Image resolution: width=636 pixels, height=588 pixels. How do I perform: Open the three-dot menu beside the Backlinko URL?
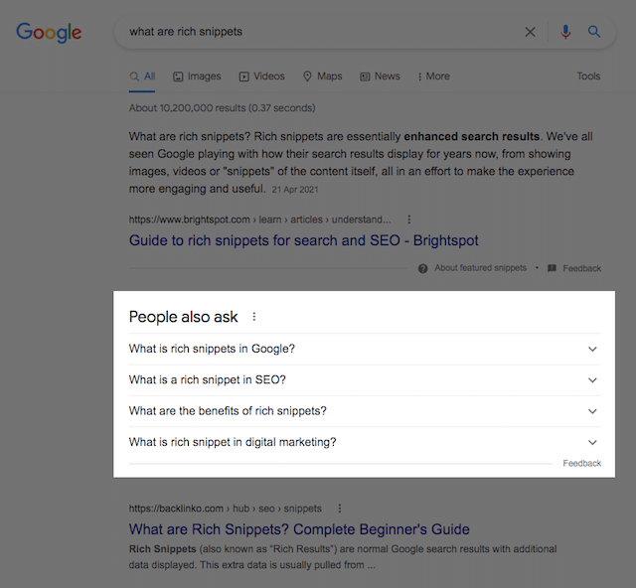tap(340, 509)
